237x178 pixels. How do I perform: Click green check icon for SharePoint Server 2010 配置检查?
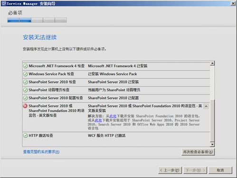(x=25, y=98)
